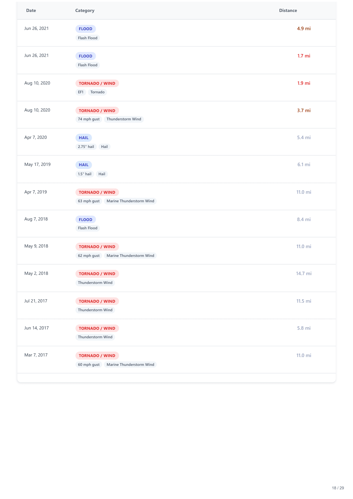Screen dimensions: 353x499
Task: Click the Tornado tag next to EF1
Action: coord(97,92)
